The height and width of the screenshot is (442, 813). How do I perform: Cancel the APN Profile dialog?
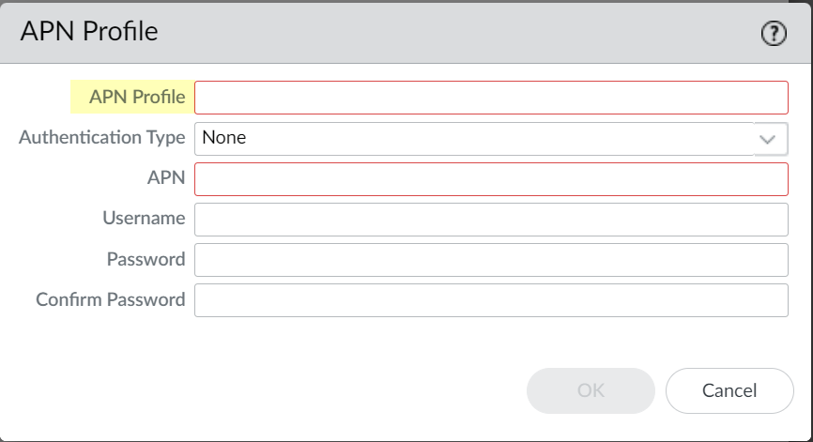coord(729,390)
